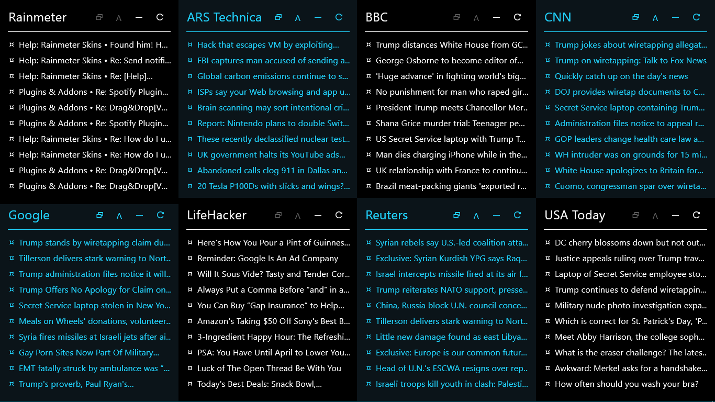The image size is (715, 402).
Task: Open the Rainmeter feed title
Action: [x=38, y=17]
